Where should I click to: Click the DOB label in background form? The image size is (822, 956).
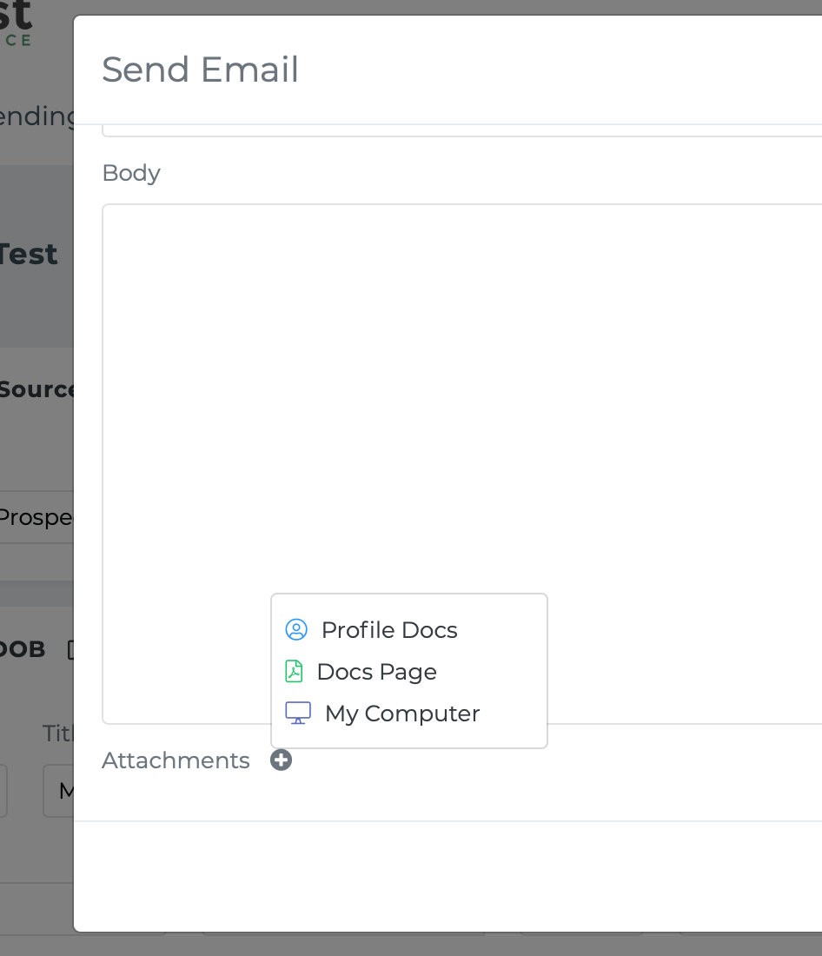[x=23, y=649]
